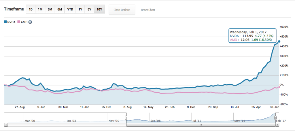Open the Chart Options menu

tap(122, 10)
